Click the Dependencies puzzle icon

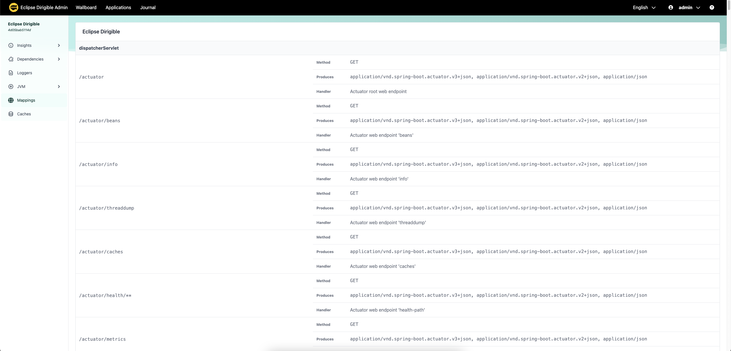(x=11, y=59)
